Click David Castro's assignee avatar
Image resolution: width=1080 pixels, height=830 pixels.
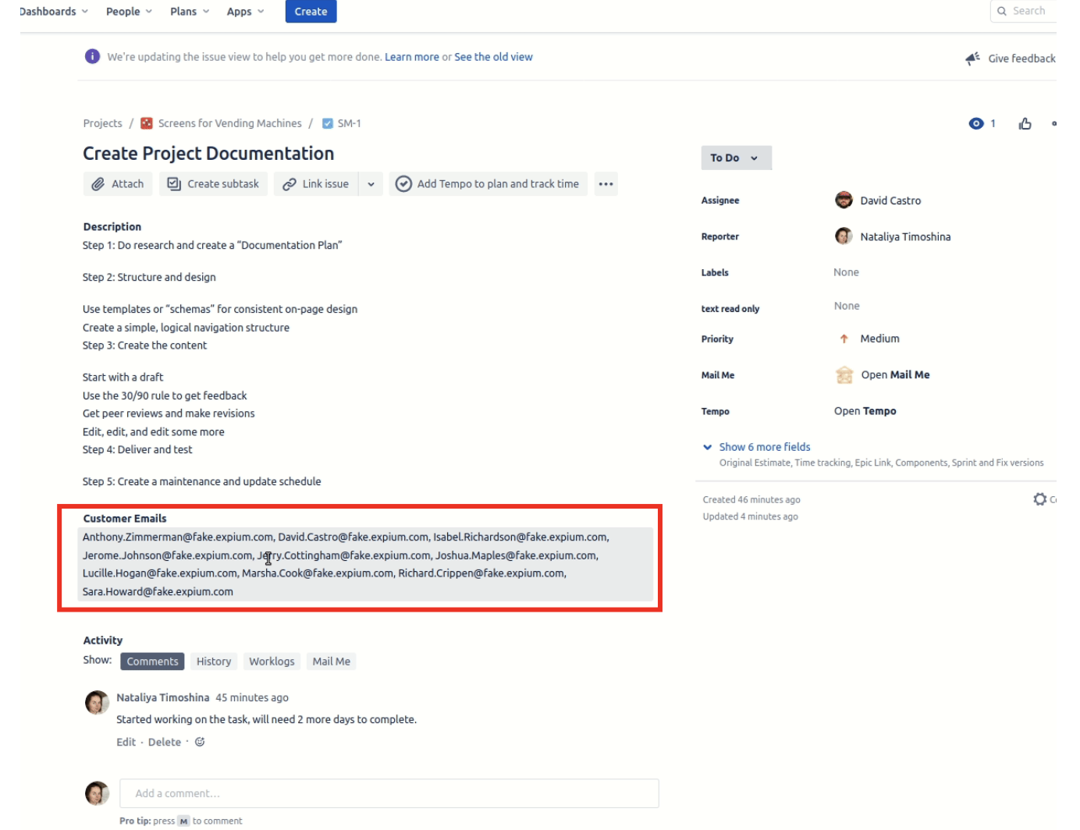pyautogui.click(x=844, y=200)
